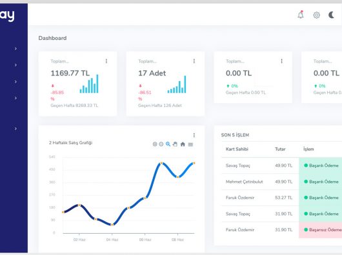
Task: Open three-dot menu above sales chart
Action: point(194,135)
